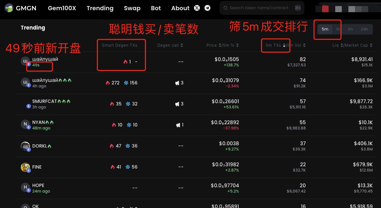Click the ⌘K shortcut badge

tap(298, 8)
